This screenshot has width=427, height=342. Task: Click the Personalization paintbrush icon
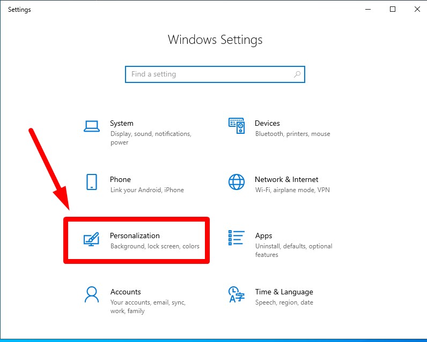(x=92, y=239)
